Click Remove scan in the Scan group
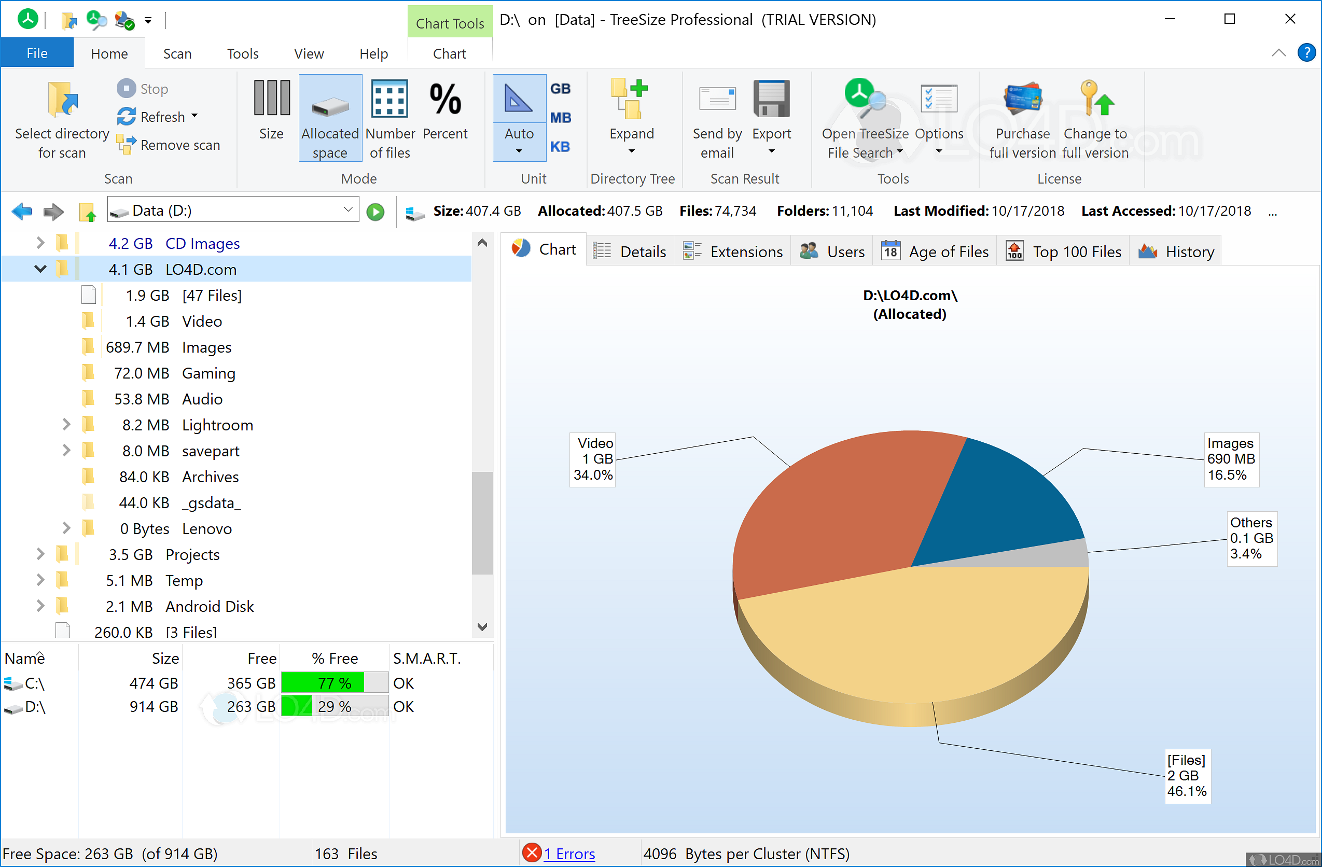 169,144
